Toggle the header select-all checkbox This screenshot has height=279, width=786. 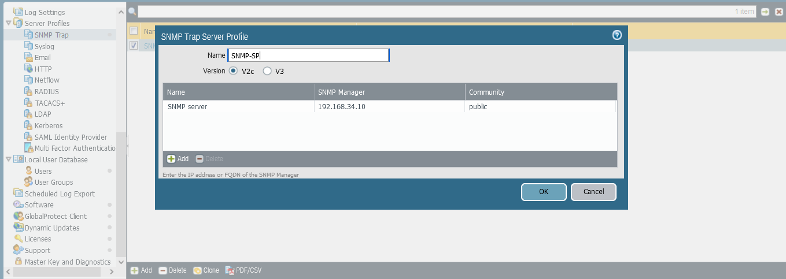[134, 31]
